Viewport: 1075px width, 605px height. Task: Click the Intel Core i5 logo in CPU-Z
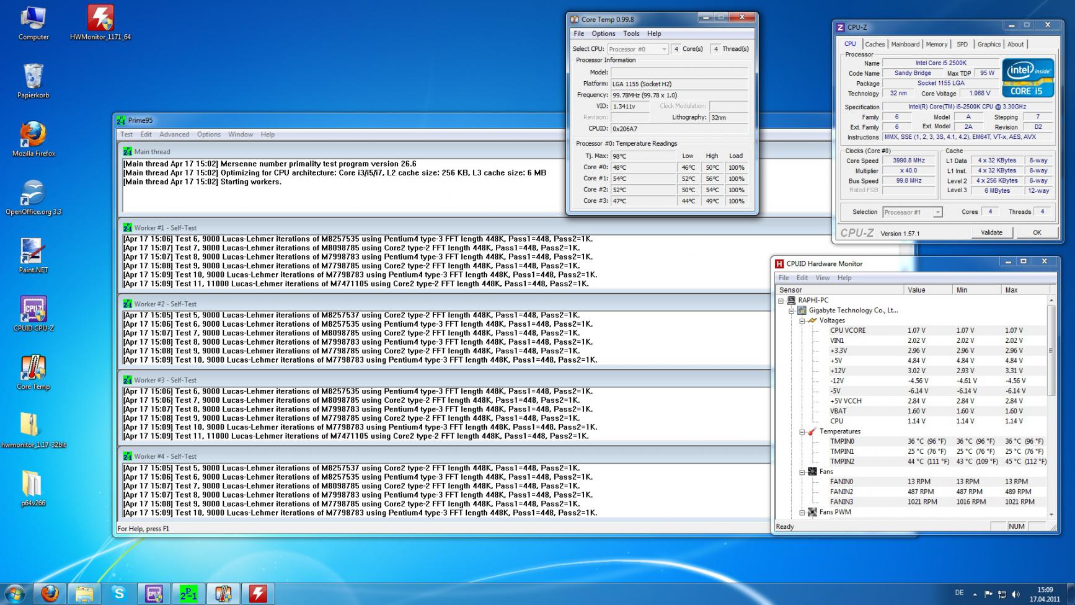point(1027,77)
